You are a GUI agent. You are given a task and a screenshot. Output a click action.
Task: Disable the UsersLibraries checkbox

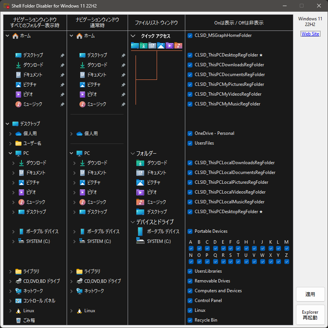(190, 271)
